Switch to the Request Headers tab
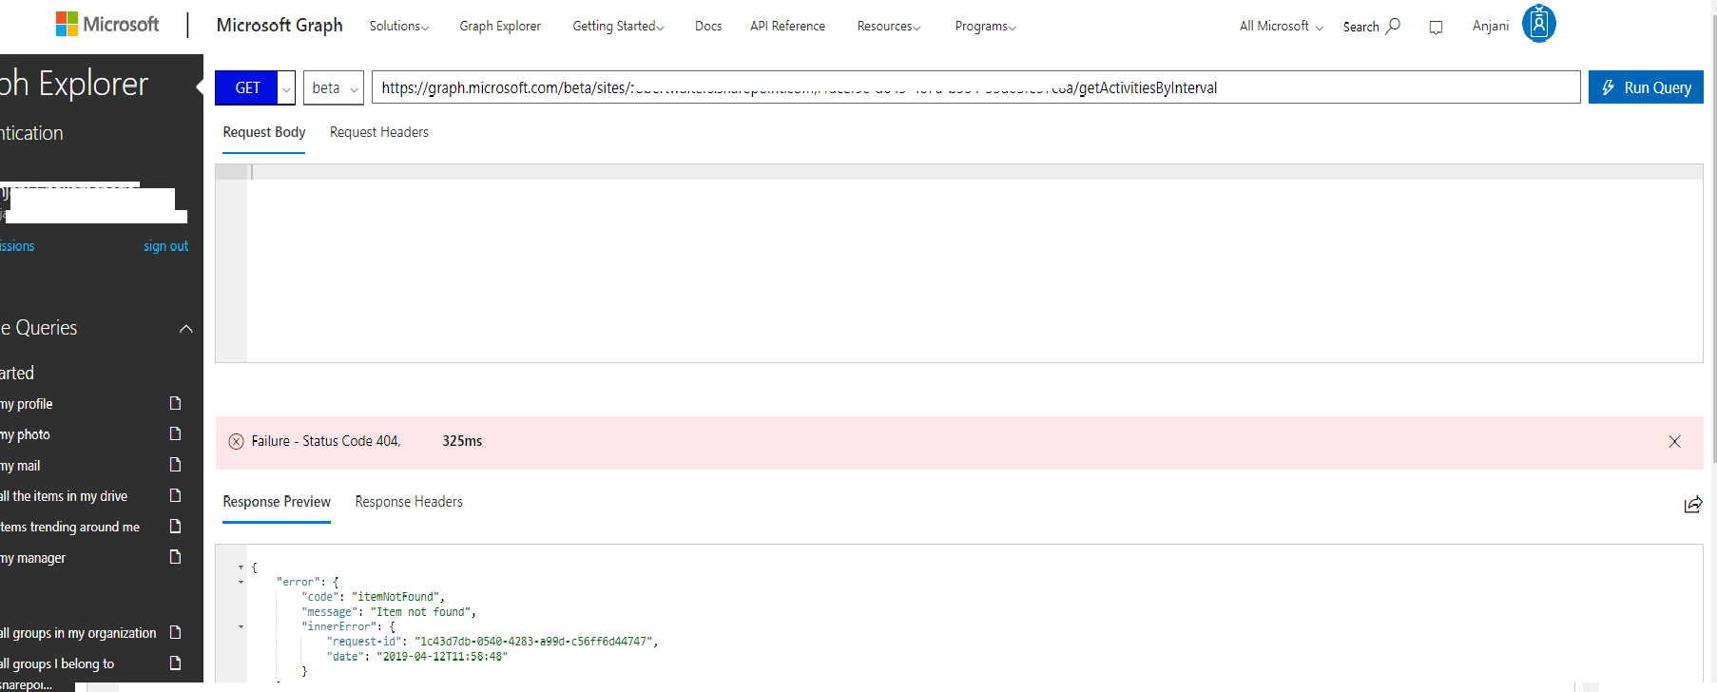The image size is (1717, 692). (x=379, y=132)
